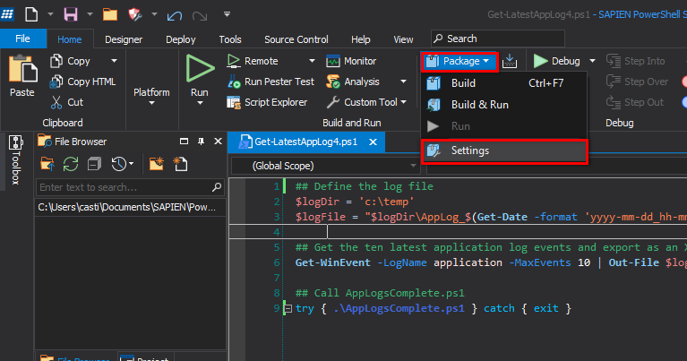The height and width of the screenshot is (361, 687).
Task: Switch to the Designer ribbon tab
Action: tap(124, 39)
